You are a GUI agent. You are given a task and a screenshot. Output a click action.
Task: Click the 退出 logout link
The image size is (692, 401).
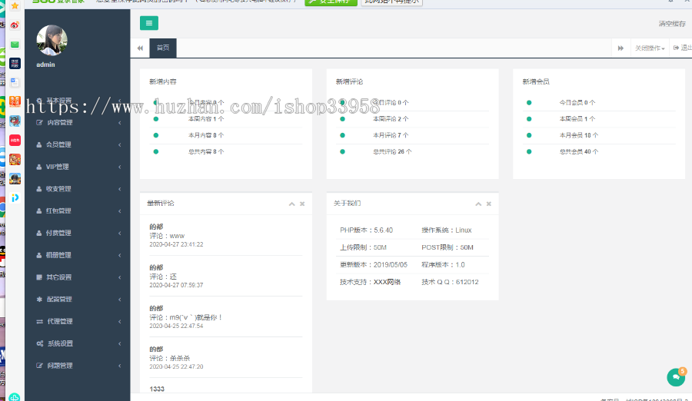click(682, 48)
